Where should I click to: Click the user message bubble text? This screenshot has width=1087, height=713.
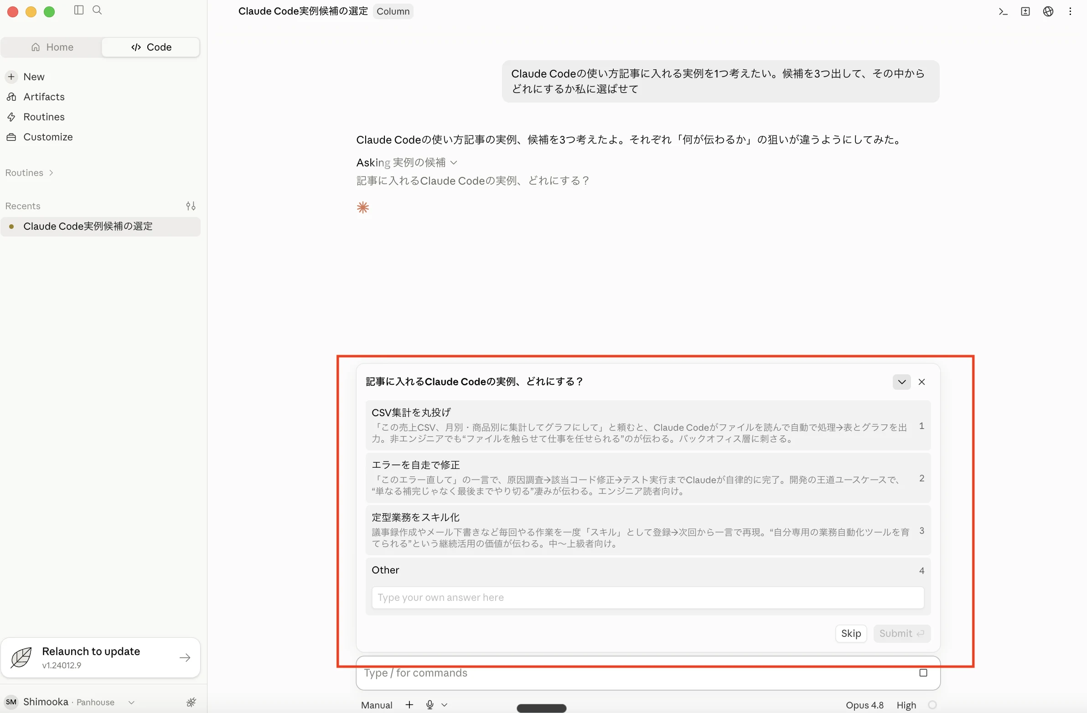click(x=721, y=81)
